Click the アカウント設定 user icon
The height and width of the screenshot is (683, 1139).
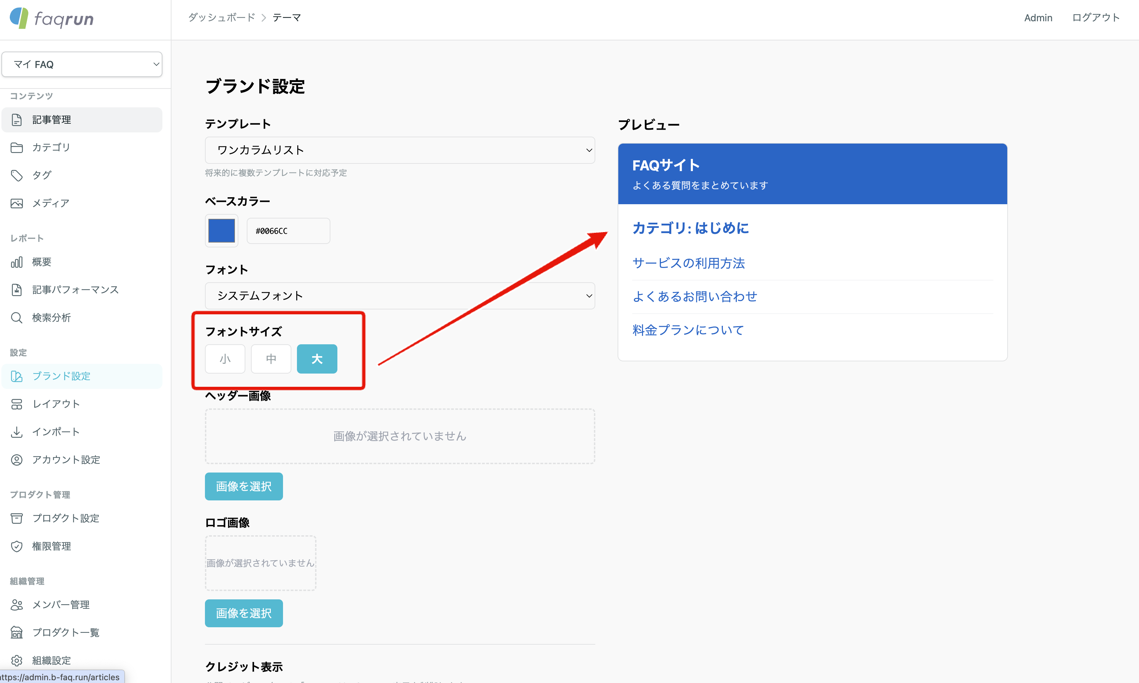coord(17,460)
